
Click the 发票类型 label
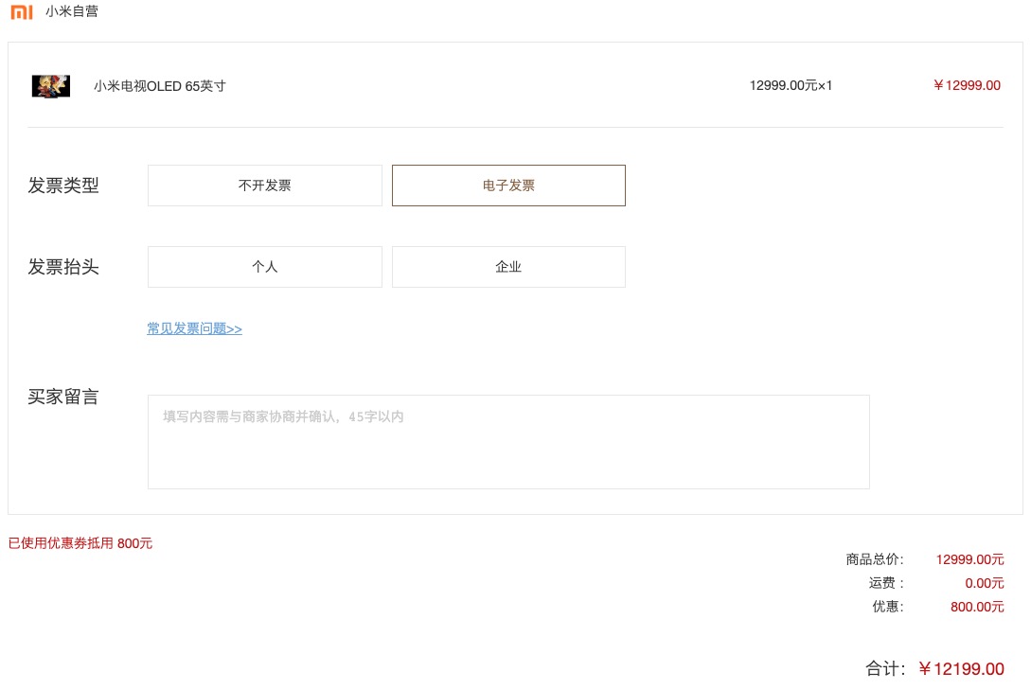[x=63, y=186]
